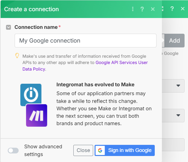The width and height of the screenshot is (188, 162).
Task: Open the upper dropdown in background panel
Action: click(173, 86)
